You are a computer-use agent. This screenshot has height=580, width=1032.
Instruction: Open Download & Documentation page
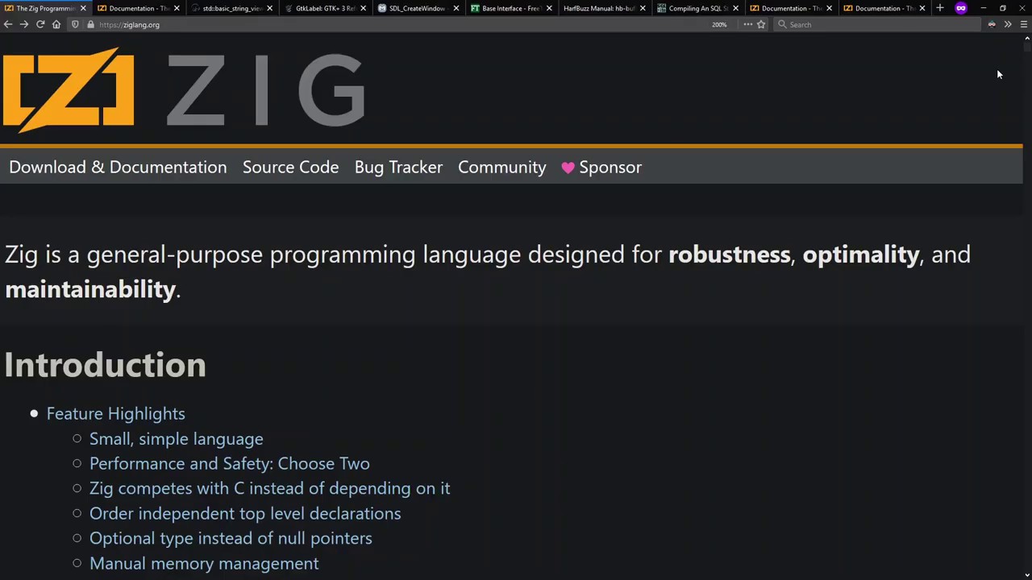(x=118, y=168)
